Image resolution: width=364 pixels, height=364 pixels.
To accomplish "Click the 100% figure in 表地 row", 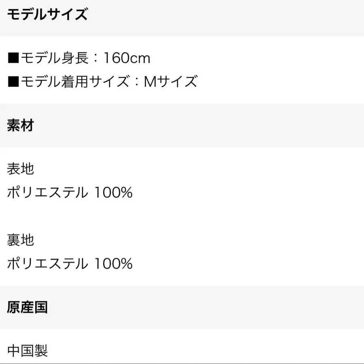I will point(113,193).
